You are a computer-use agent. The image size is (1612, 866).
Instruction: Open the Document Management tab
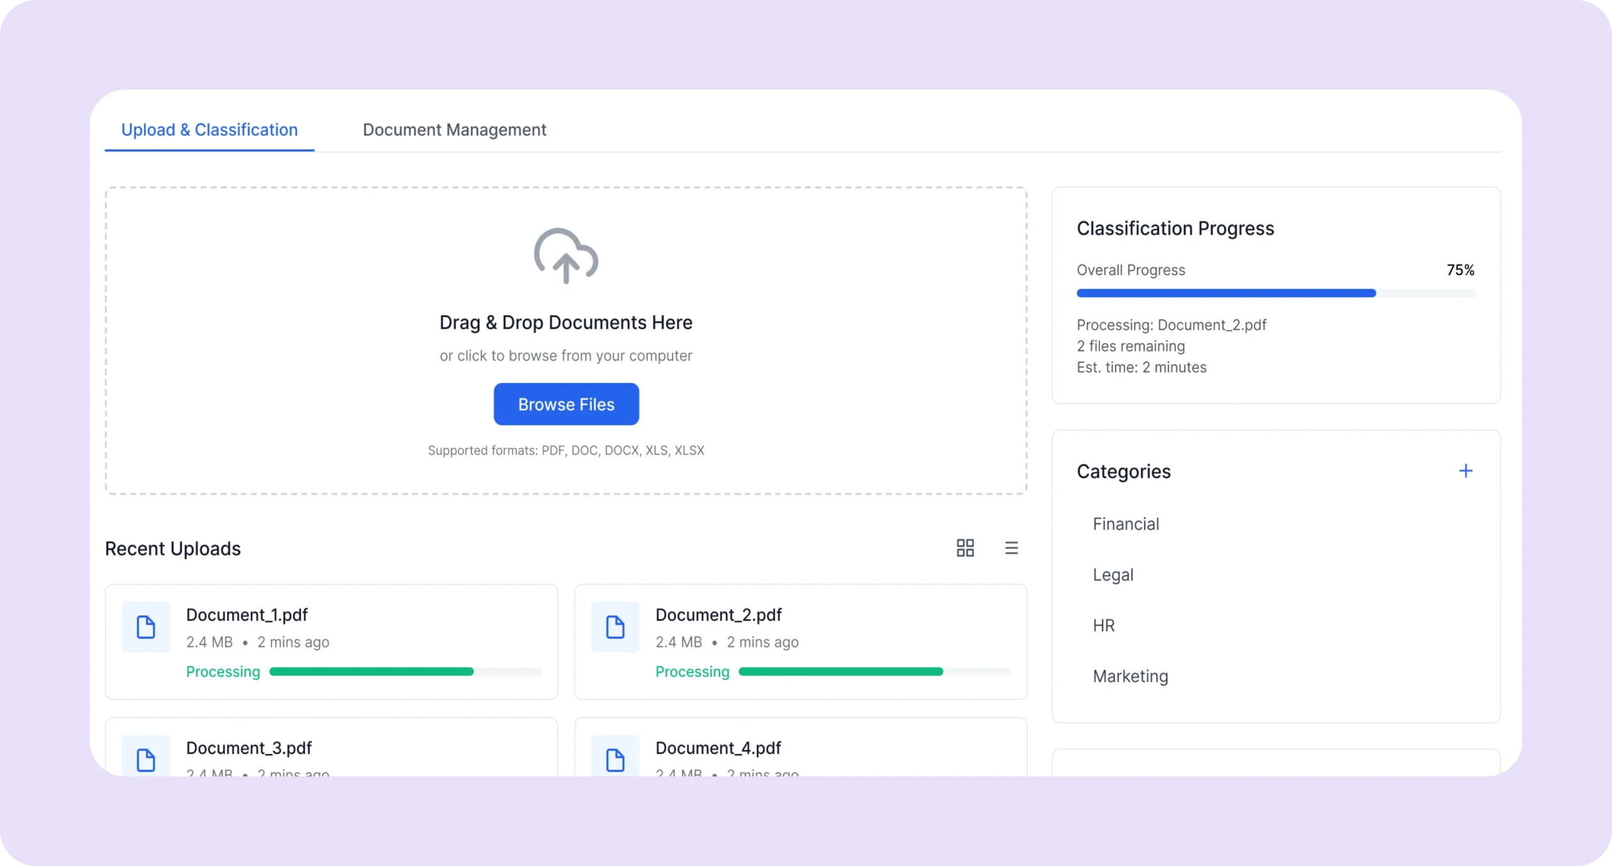coord(454,130)
